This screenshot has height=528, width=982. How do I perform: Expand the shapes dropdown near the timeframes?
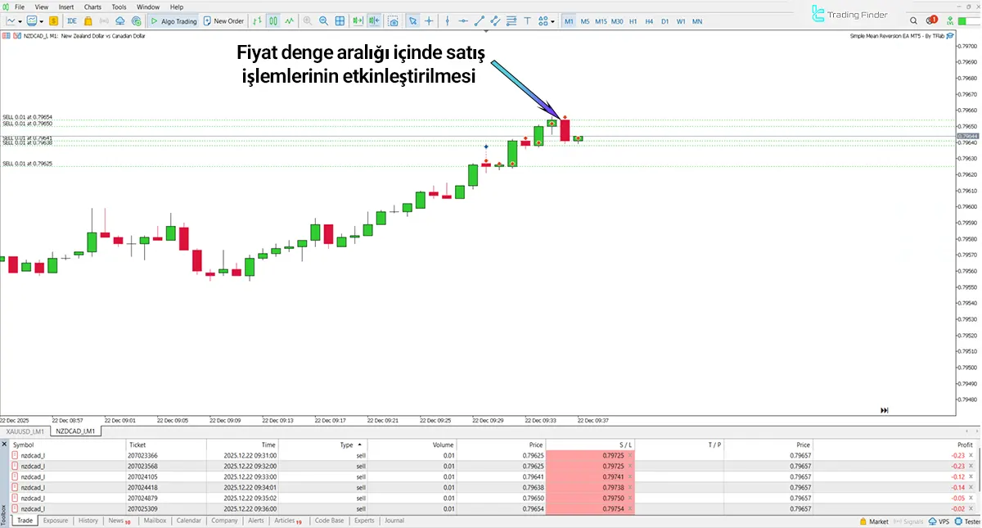coord(552,20)
